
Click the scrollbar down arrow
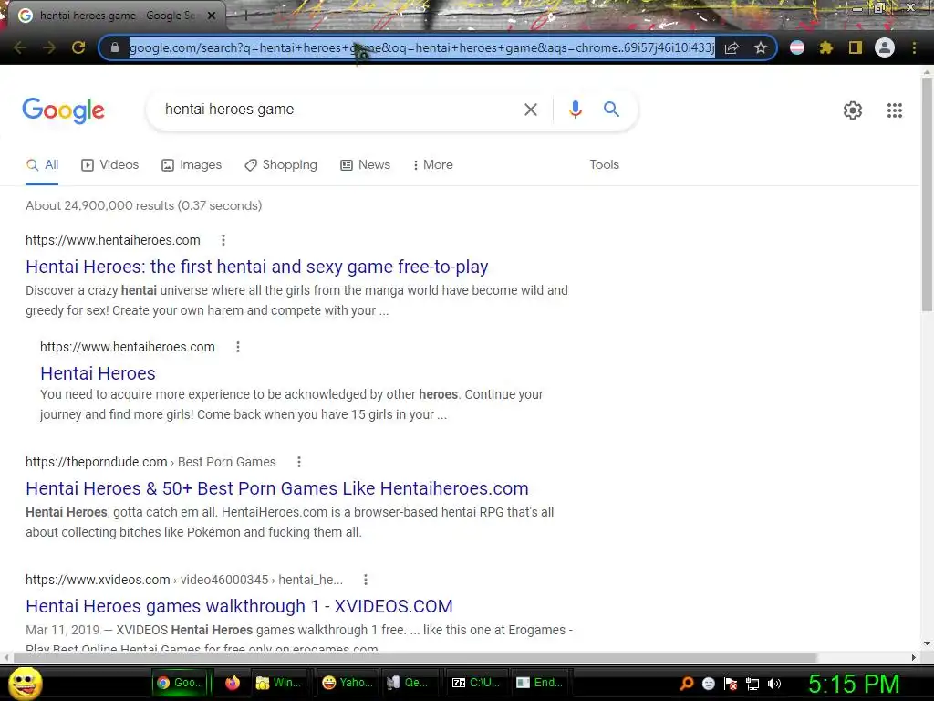click(927, 643)
